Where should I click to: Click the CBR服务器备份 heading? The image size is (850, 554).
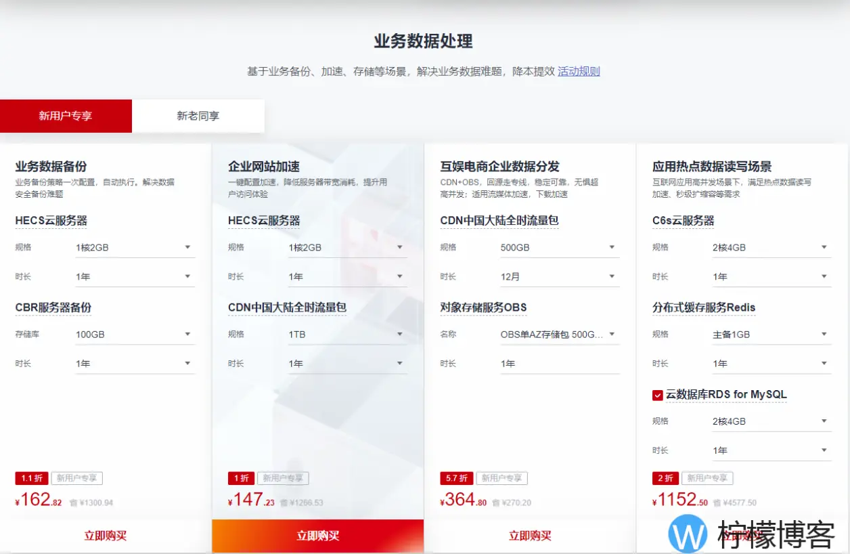[x=53, y=307]
